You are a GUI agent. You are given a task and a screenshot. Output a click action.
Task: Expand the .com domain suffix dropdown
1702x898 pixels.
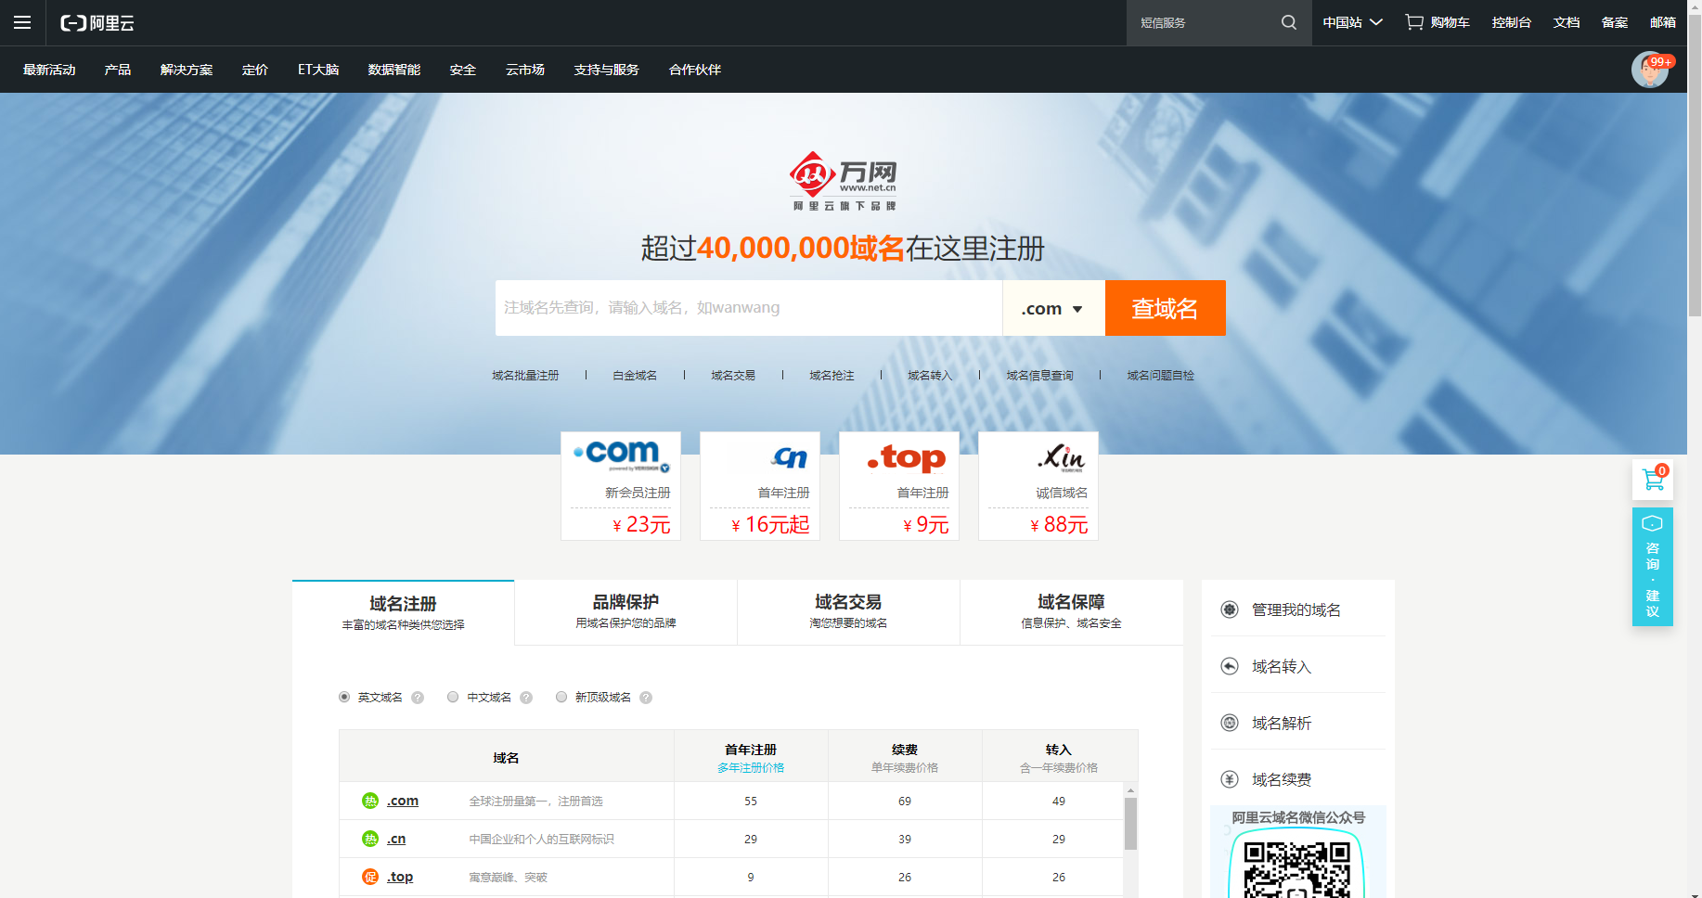1052,308
